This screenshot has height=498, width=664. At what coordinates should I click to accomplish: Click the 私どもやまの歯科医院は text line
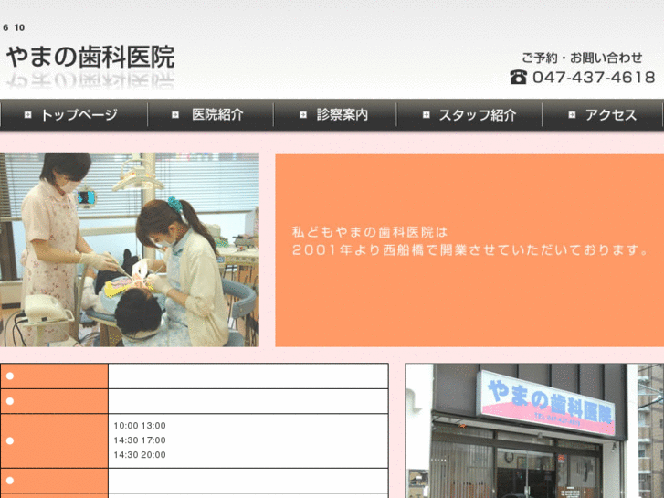tap(370, 232)
